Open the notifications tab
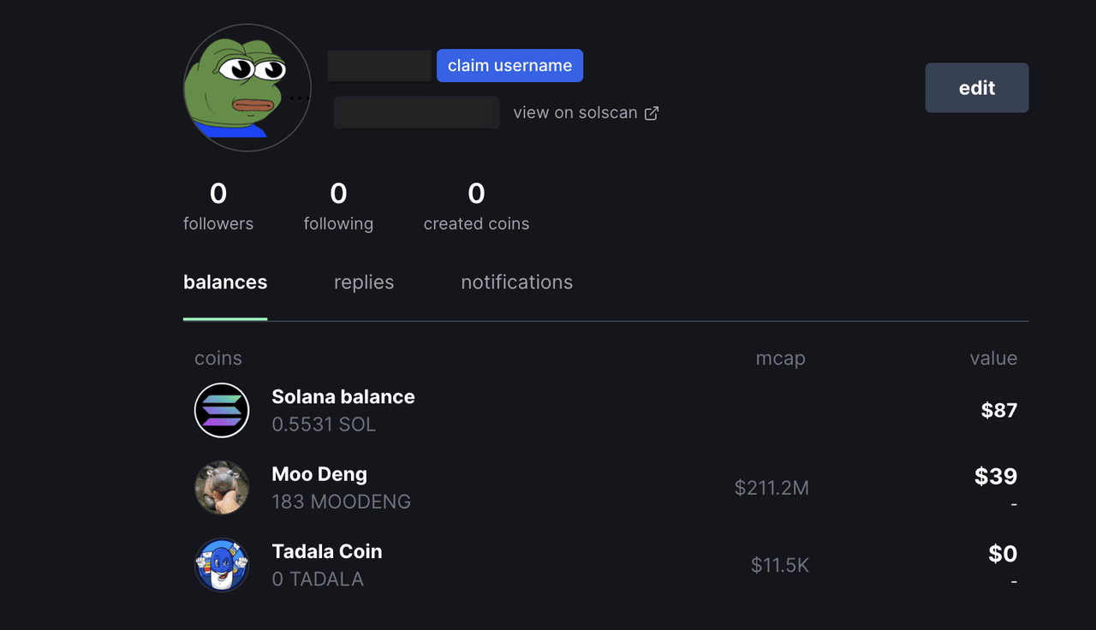The width and height of the screenshot is (1096, 630). tap(516, 282)
